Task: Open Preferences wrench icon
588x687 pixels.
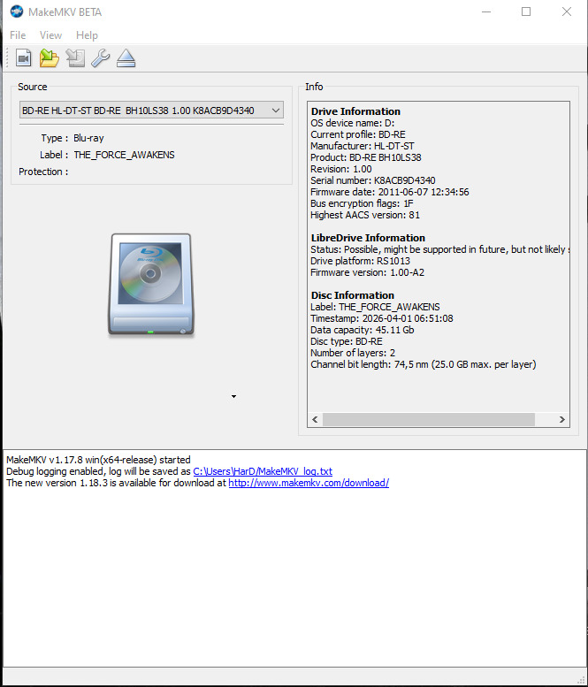Action: point(101,57)
